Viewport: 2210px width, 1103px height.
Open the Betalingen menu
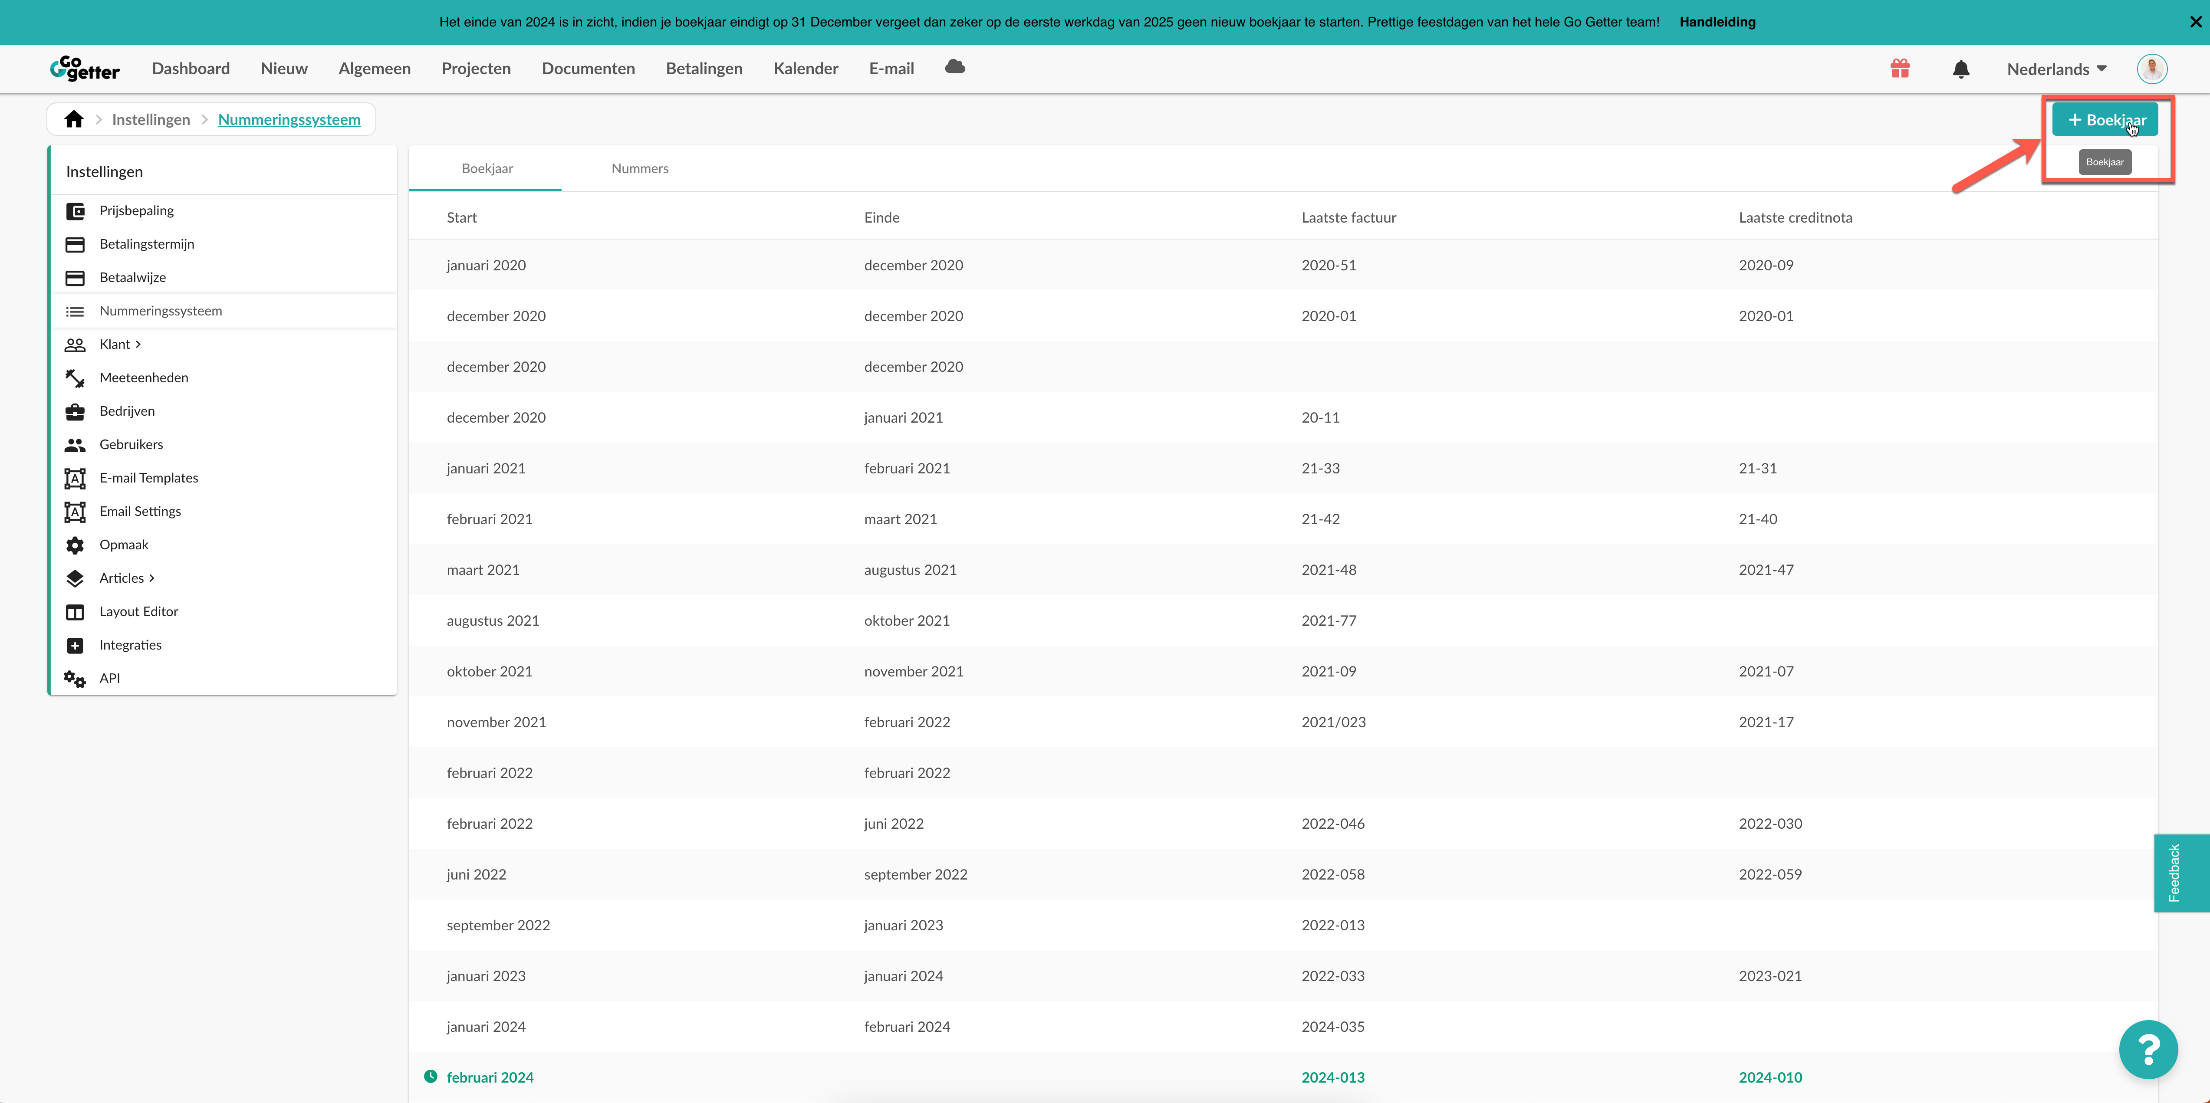704,69
